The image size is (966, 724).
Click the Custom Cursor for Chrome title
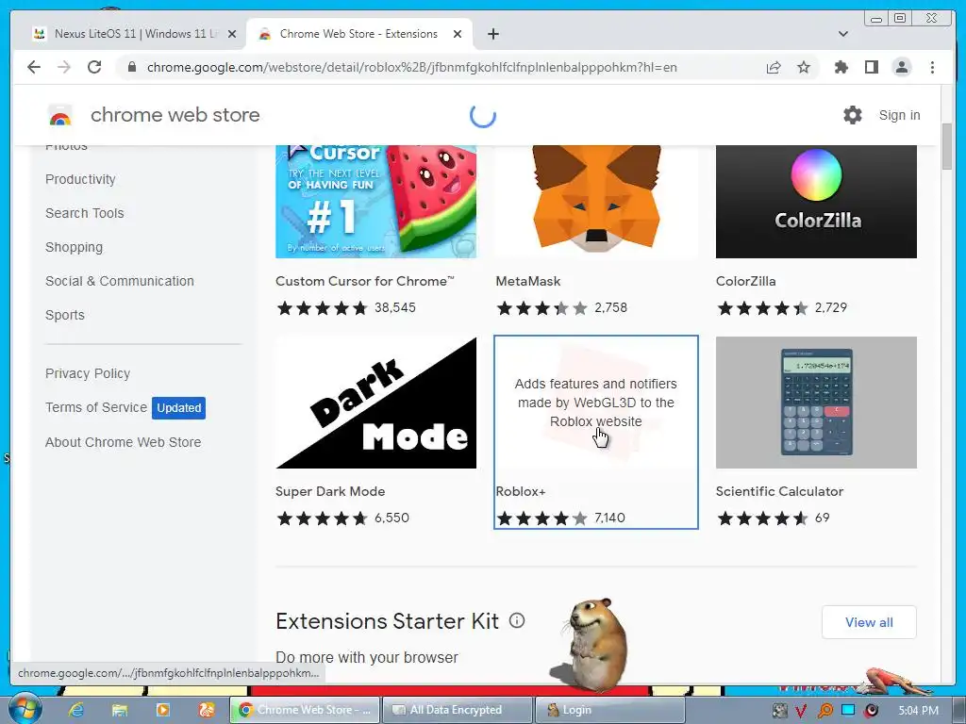365,281
